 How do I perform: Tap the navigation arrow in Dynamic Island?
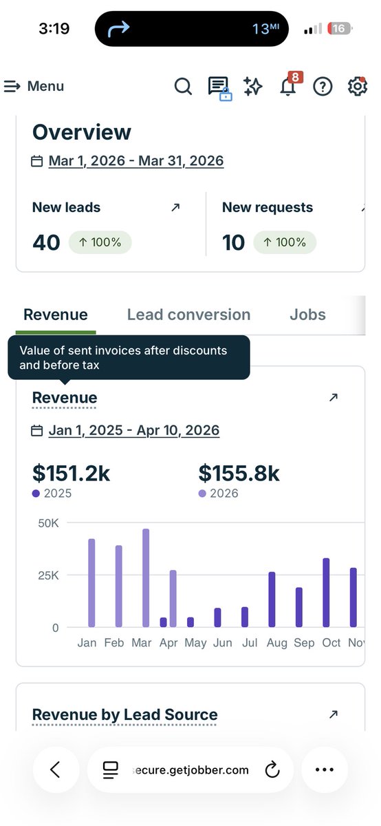(119, 29)
